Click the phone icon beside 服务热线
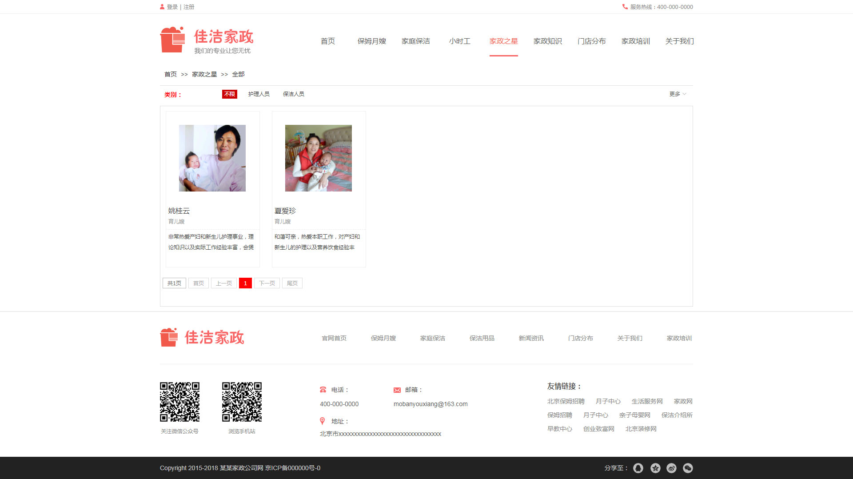Viewport: 853px width, 479px height. click(x=625, y=7)
